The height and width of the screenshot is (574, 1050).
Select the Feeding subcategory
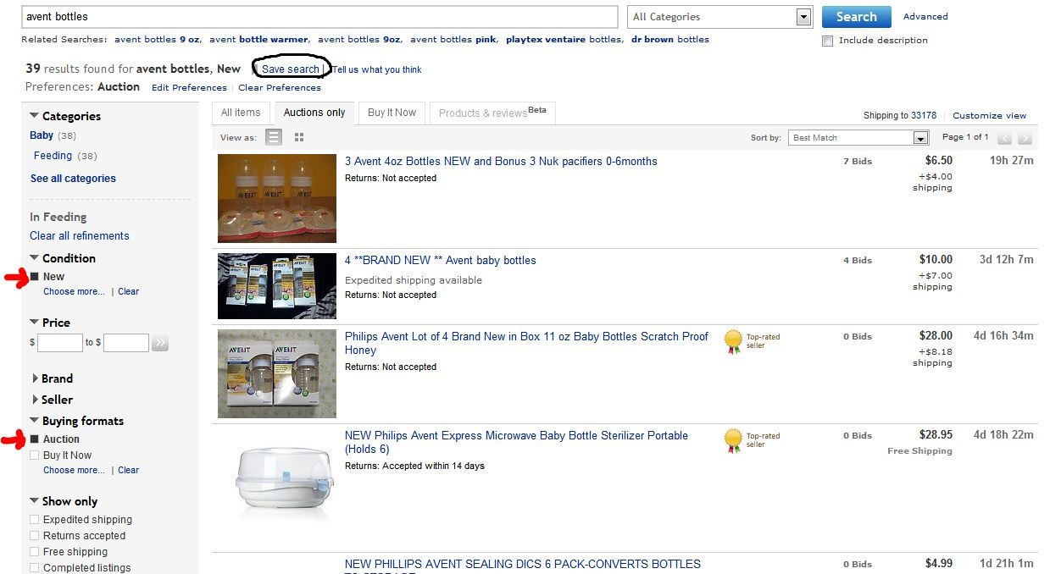tap(53, 156)
